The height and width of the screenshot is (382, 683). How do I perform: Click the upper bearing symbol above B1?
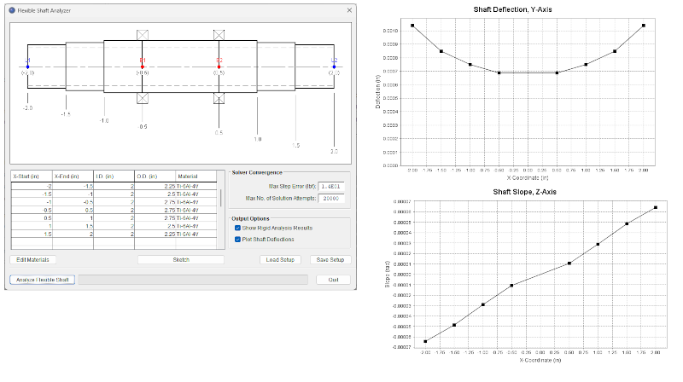[143, 34]
